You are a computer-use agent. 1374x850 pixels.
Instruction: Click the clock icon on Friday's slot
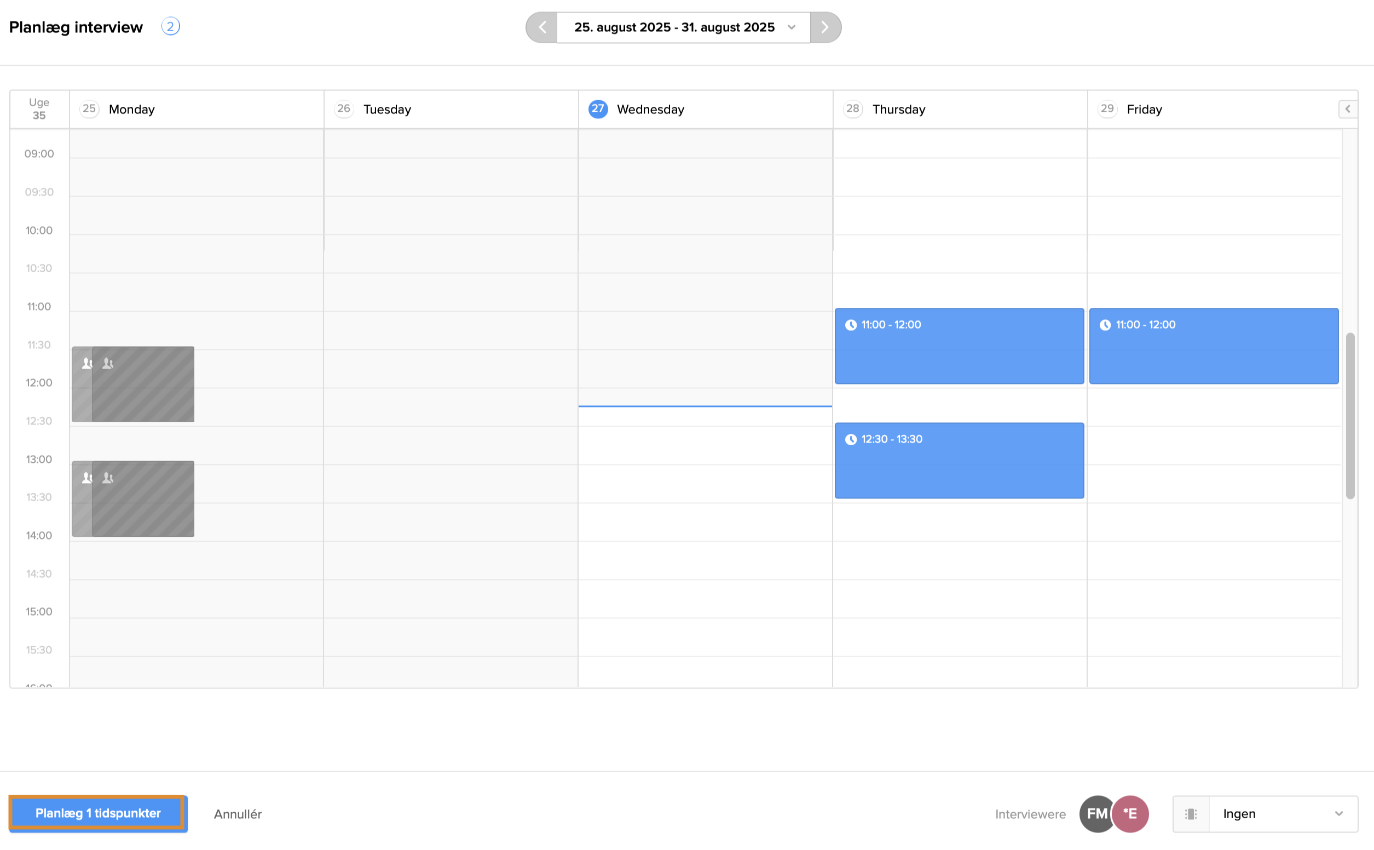(1105, 325)
